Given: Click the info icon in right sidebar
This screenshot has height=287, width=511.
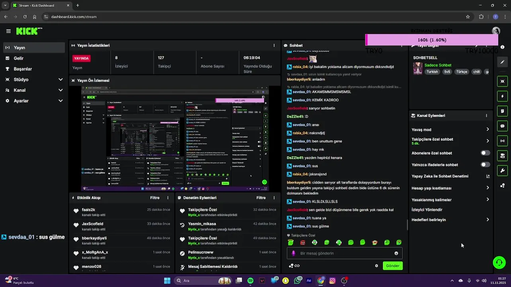Looking at the screenshot, I should [502, 47].
